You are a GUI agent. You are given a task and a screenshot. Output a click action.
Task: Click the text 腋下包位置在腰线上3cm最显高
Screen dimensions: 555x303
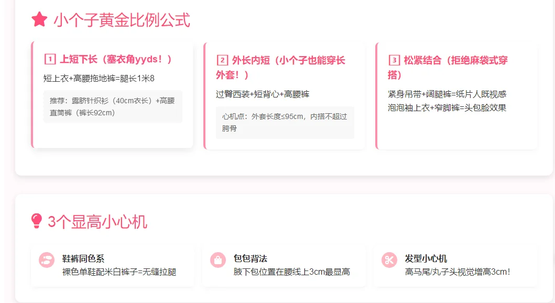(292, 272)
